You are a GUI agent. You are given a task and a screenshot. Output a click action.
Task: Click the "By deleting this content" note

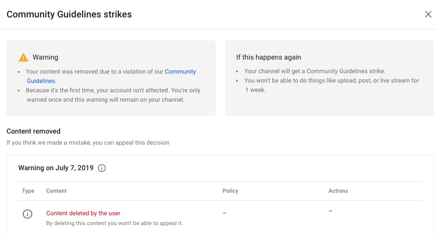point(114,223)
